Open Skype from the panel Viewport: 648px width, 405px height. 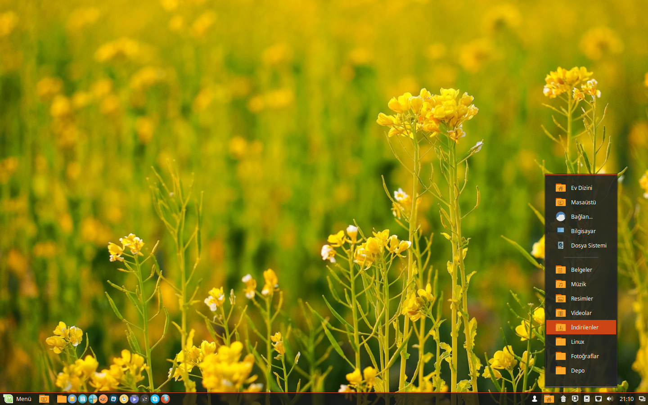[x=155, y=399]
